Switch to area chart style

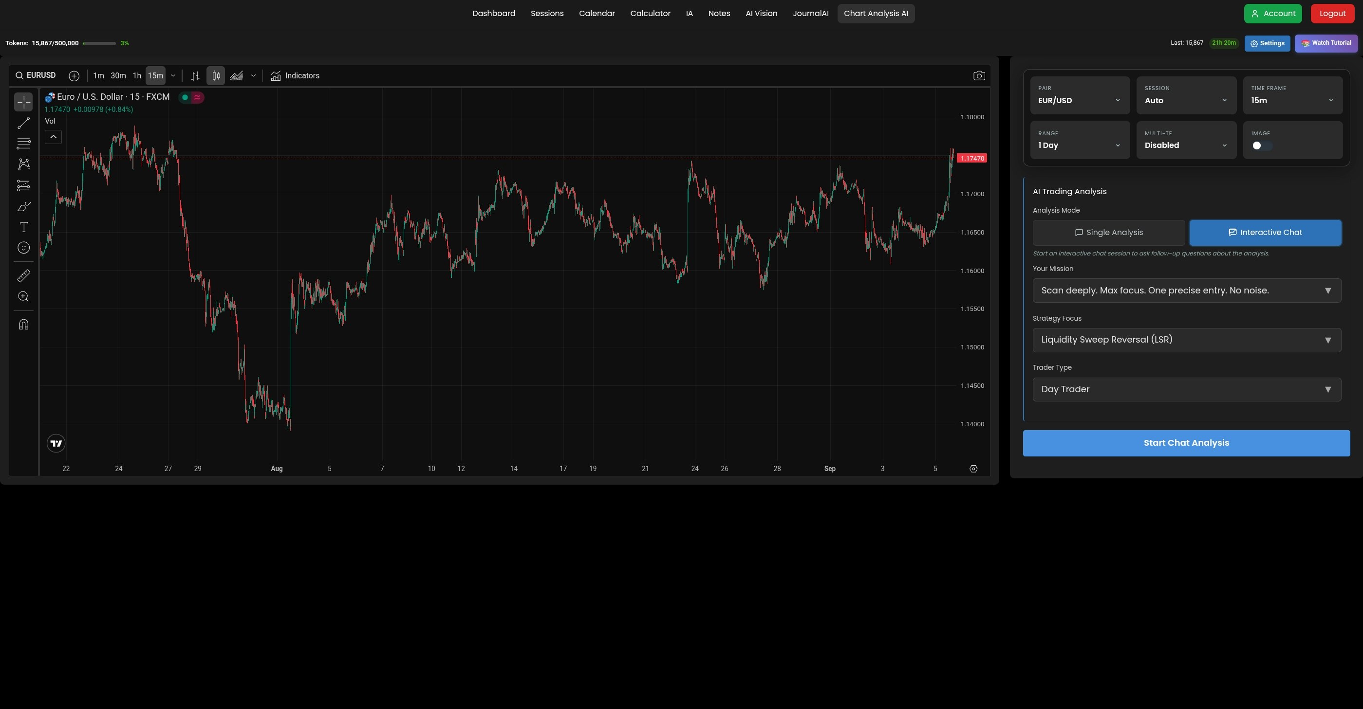coord(237,76)
